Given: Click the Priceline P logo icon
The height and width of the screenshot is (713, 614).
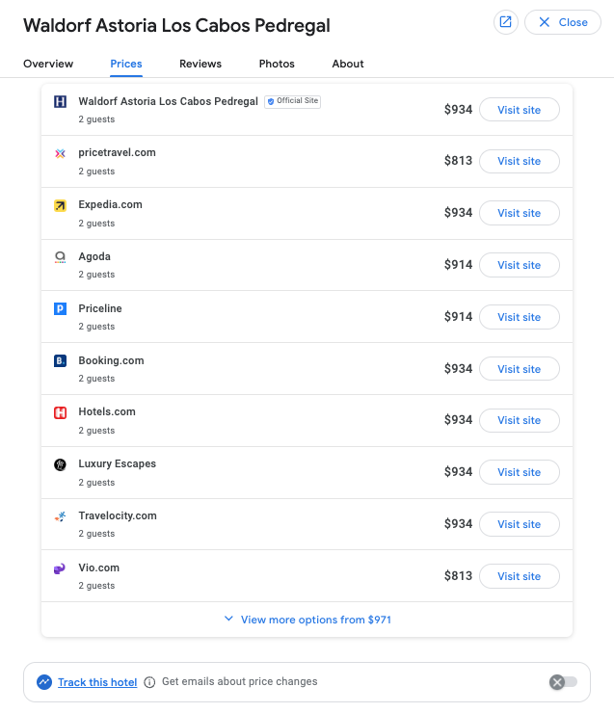Looking at the screenshot, I should (x=60, y=309).
